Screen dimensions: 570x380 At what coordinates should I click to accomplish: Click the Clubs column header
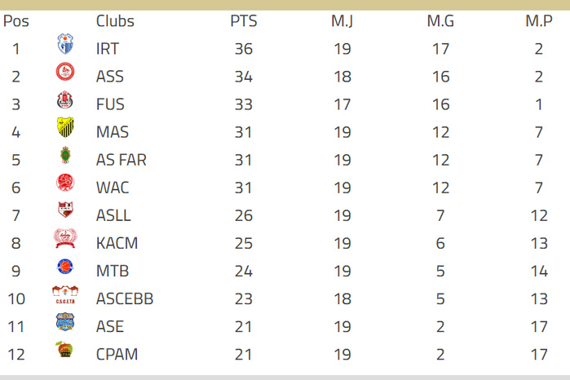coord(115,20)
